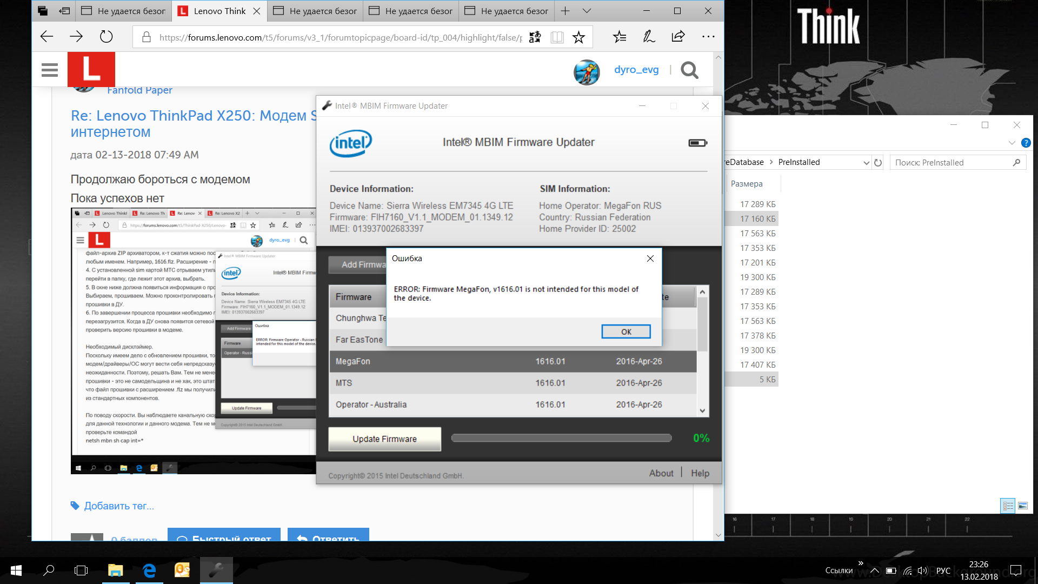Screen dimensions: 1038x584
Task: Open the Edge settings and more menu
Action: pyautogui.click(x=708, y=37)
